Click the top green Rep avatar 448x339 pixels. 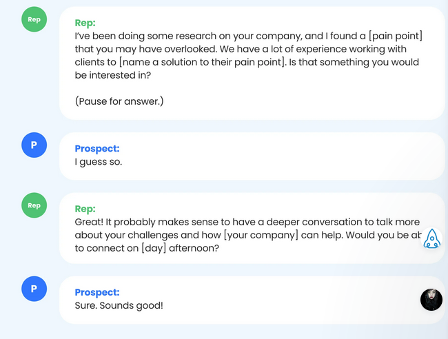[34, 19]
